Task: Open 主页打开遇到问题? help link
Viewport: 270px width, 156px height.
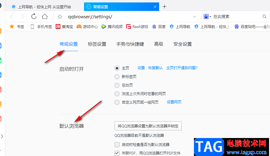Action: pos(182,68)
